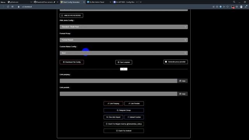
Task: Close the Clash Config Generator tab
Action: pyautogui.click(x=84, y=2)
